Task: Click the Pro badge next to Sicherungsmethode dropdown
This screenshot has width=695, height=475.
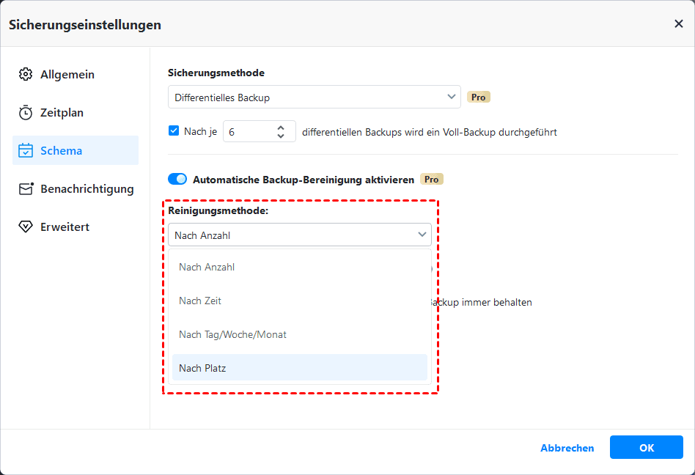Action: point(478,97)
